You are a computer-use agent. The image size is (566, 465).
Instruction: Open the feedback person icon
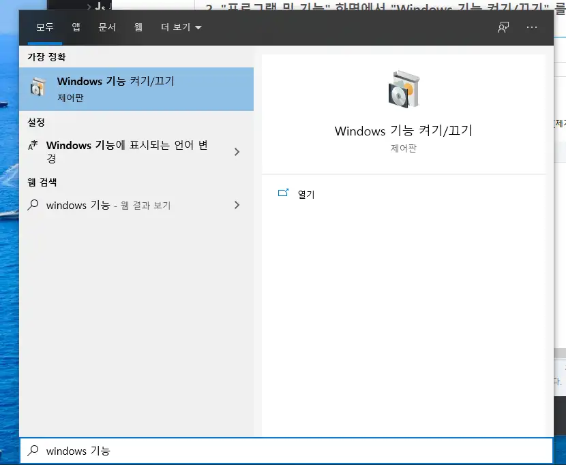pyautogui.click(x=503, y=27)
